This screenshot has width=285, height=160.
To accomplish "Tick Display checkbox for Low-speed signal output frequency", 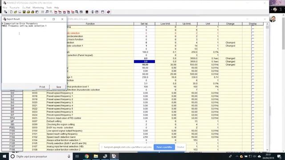I will [x=252, y=131].
